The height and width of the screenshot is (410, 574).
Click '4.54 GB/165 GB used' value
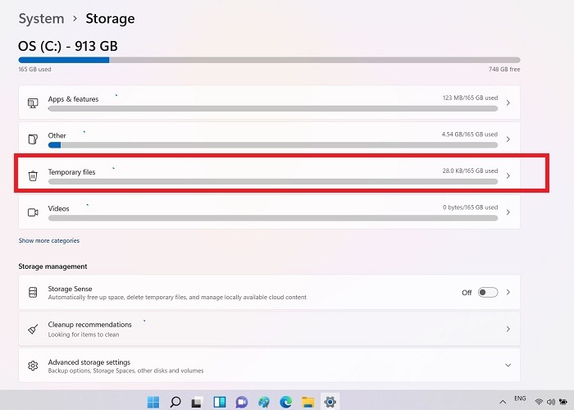tap(470, 134)
